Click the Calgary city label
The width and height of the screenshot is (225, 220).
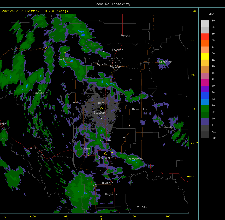[104, 158]
